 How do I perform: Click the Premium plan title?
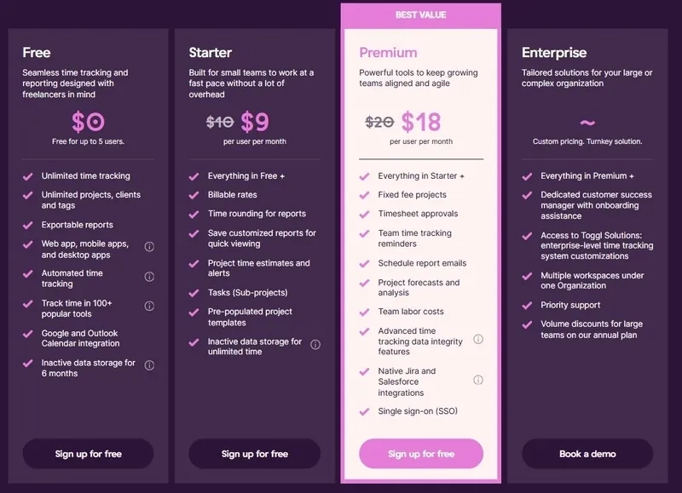coord(388,53)
